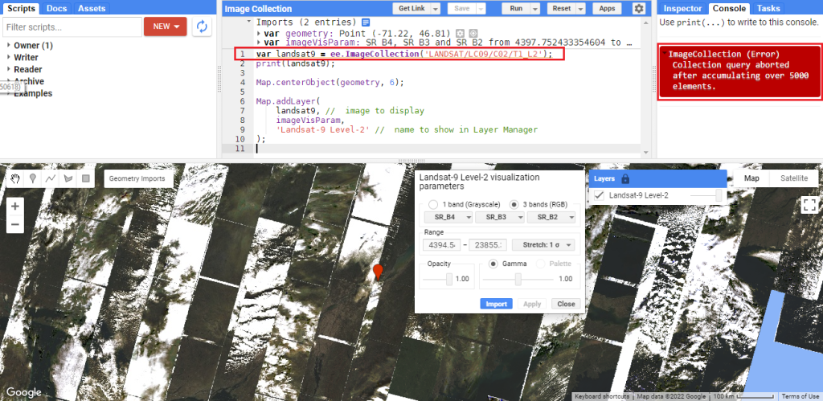This screenshot has width=823, height=401.
Task: Zoom in on the map
Action: (x=14, y=207)
